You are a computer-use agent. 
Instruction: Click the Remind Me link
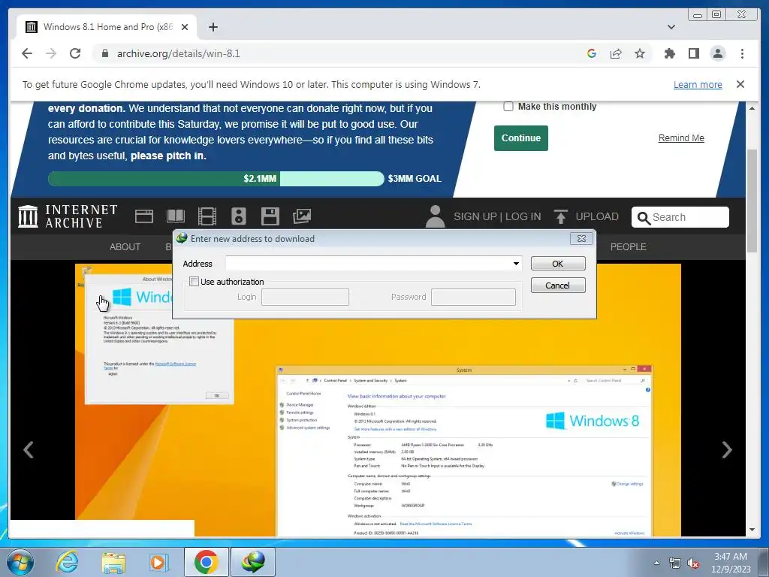[x=680, y=138]
